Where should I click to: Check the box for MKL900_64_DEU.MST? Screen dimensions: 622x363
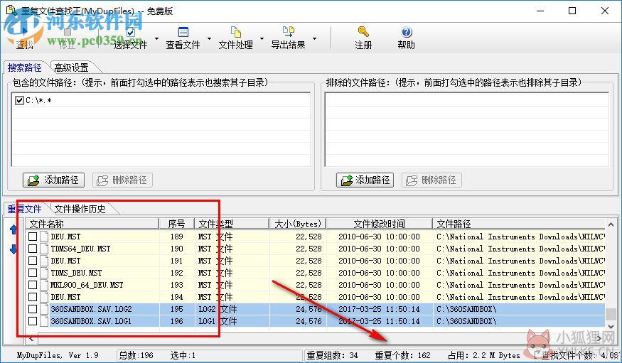coord(33,285)
